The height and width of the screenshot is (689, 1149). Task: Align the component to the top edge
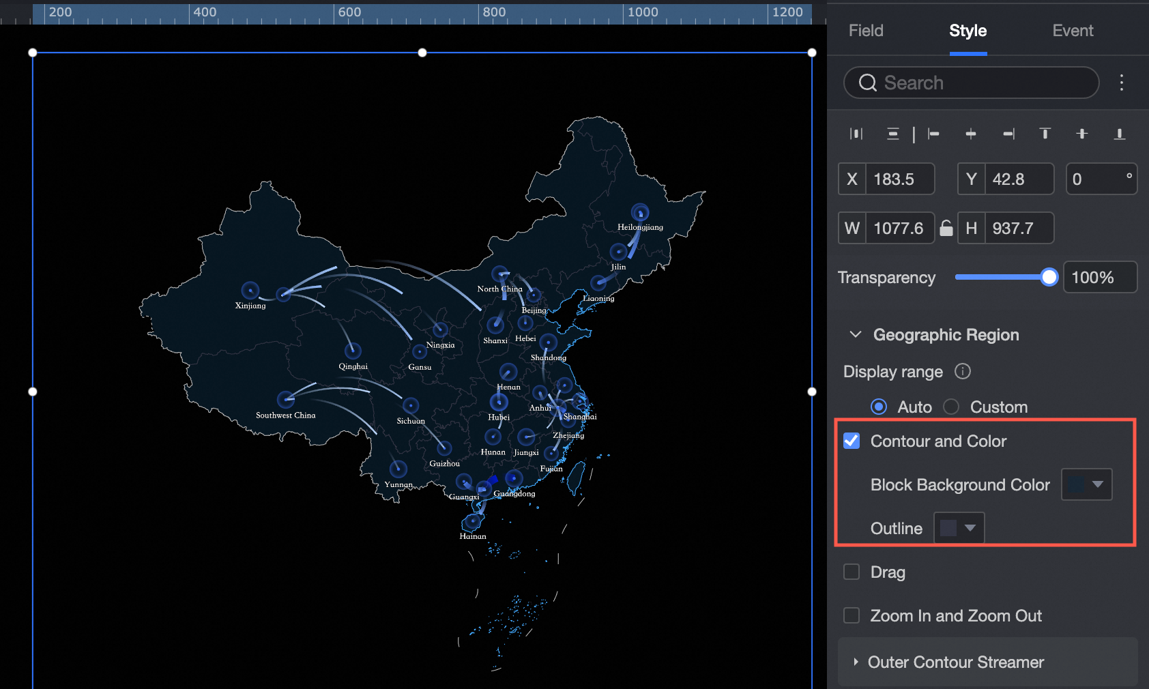pyautogui.click(x=1045, y=134)
